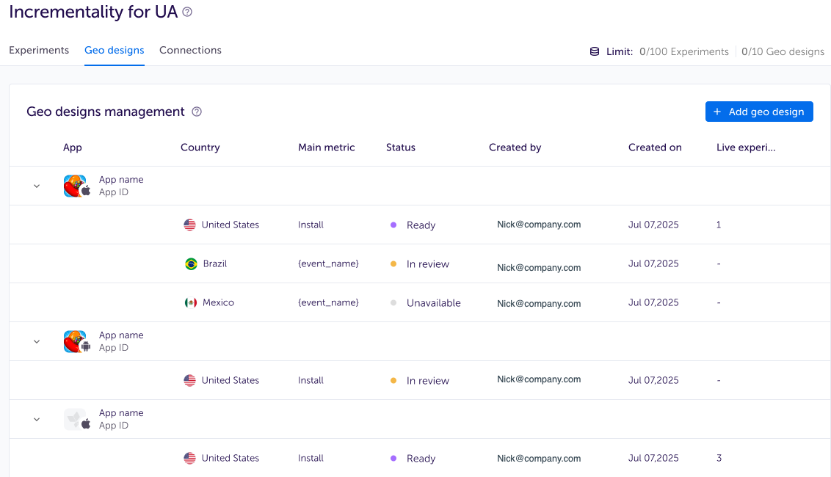Click the Mexico flag icon
831x477 pixels.
point(191,303)
